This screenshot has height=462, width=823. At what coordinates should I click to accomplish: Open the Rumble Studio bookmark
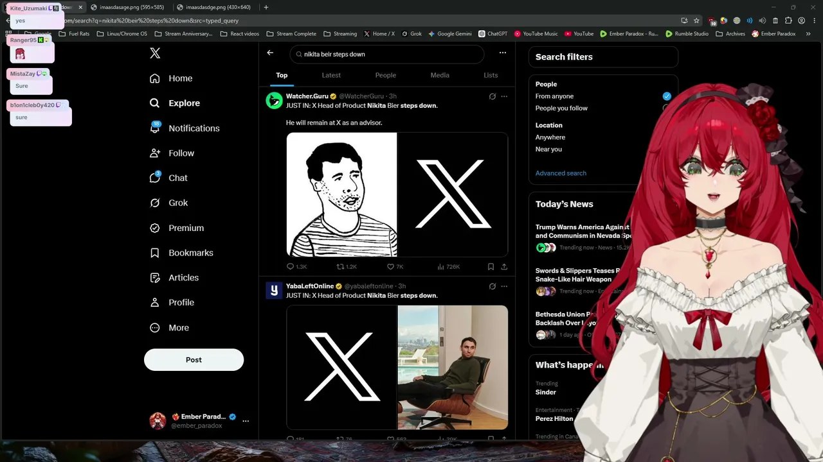[687, 34]
